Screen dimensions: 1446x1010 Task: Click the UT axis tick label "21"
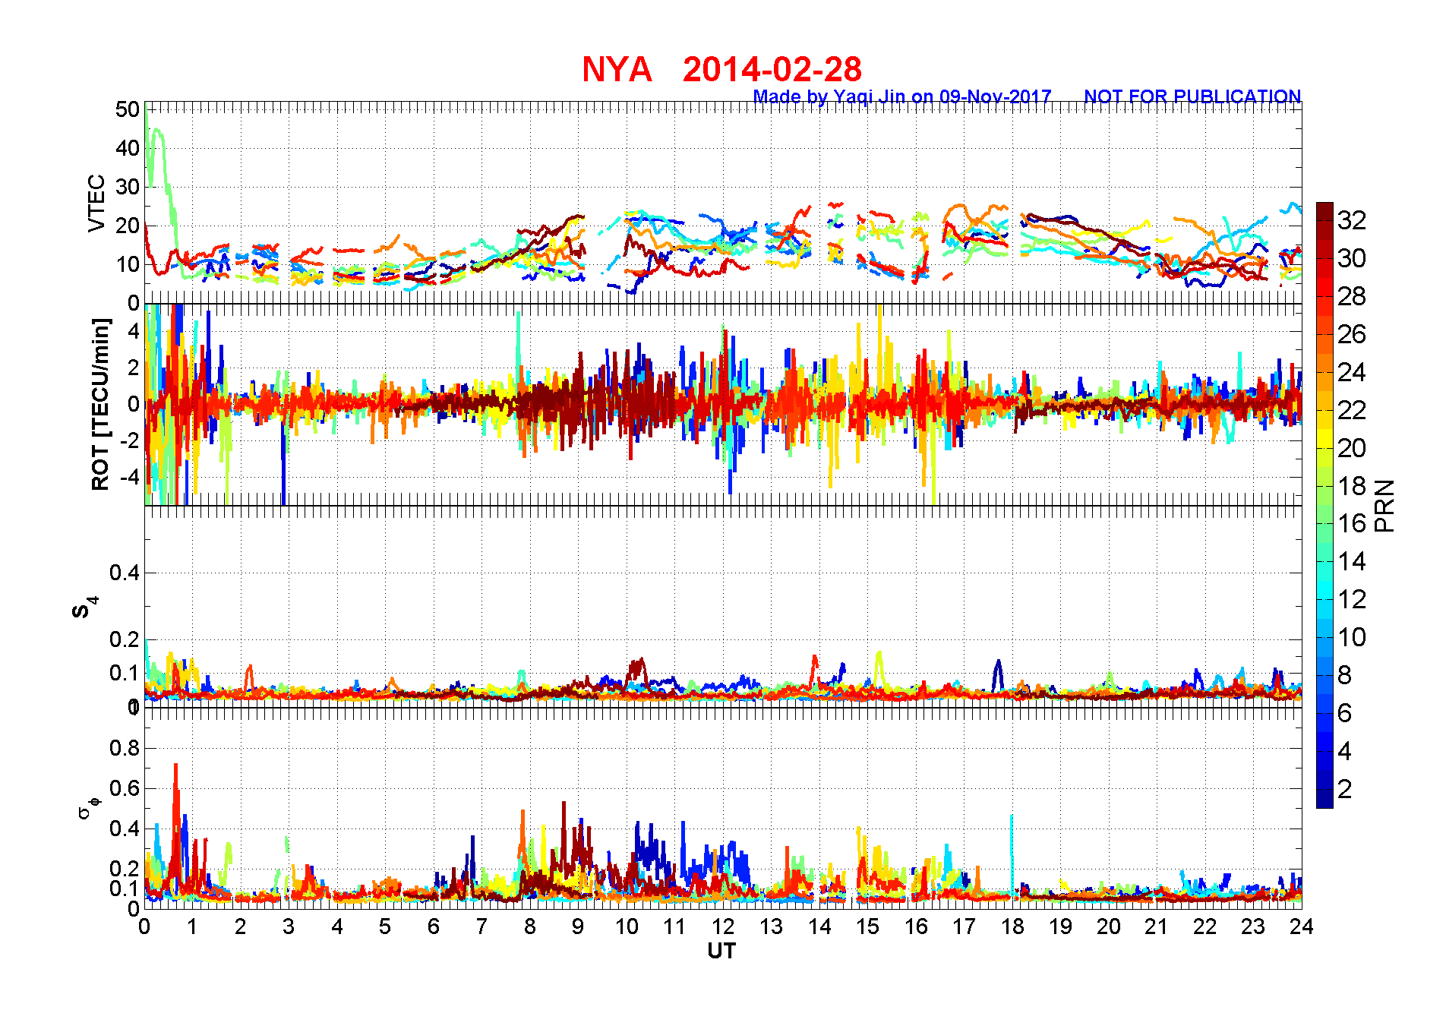coord(1157,926)
